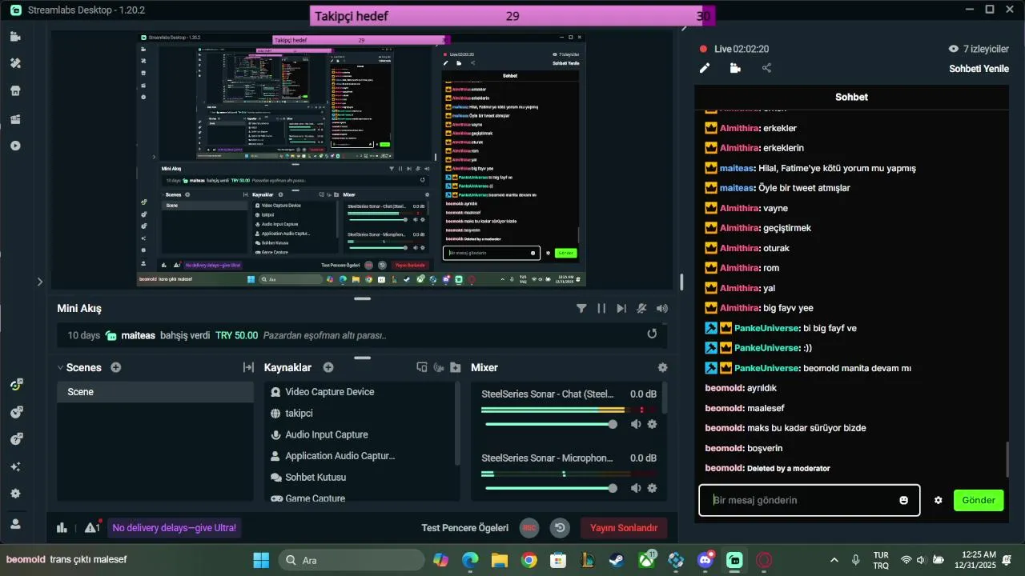The width and height of the screenshot is (1025, 576).
Task: Toggle the replay buffer button
Action: (560, 527)
